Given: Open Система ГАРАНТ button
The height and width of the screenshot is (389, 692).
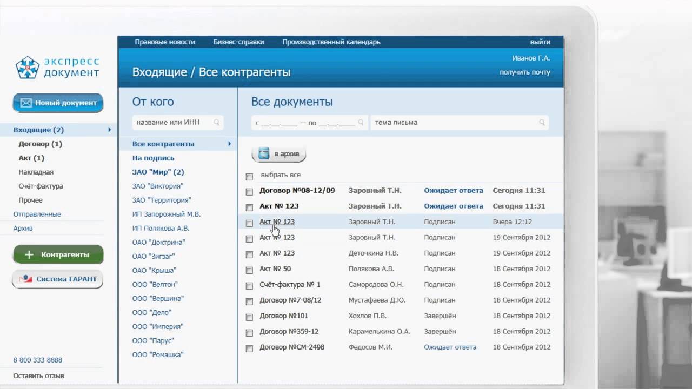Looking at the screenshot, I should 58,279.
